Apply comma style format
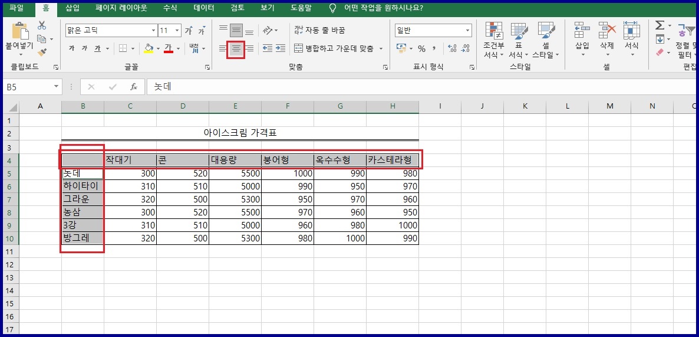The width and height of the screenshot is (699, 337). tap(434, 48)
